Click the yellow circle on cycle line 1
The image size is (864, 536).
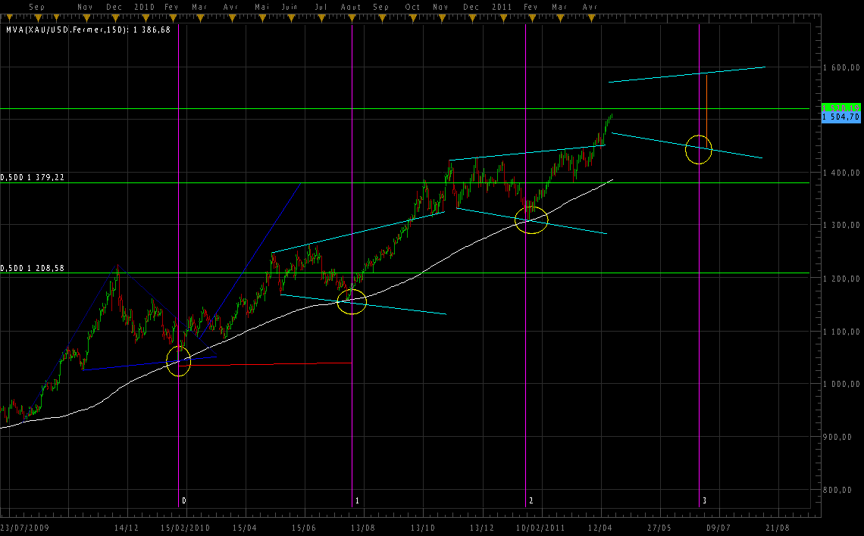[352, 301]
